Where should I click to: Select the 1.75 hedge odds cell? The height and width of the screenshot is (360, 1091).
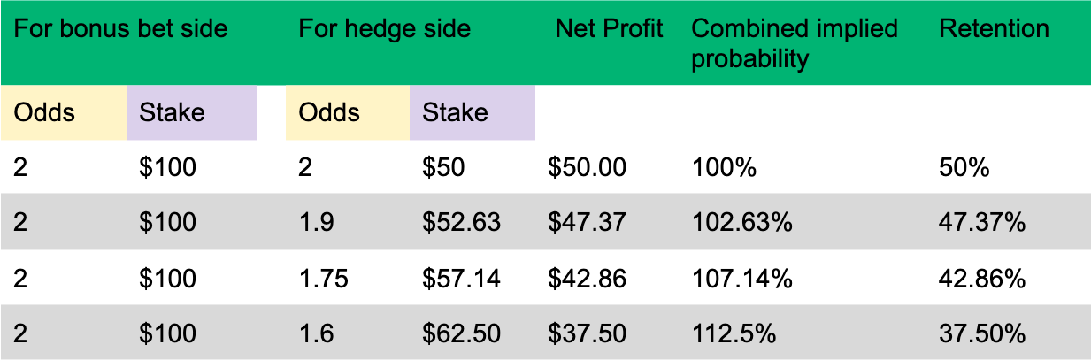point(323,280)
